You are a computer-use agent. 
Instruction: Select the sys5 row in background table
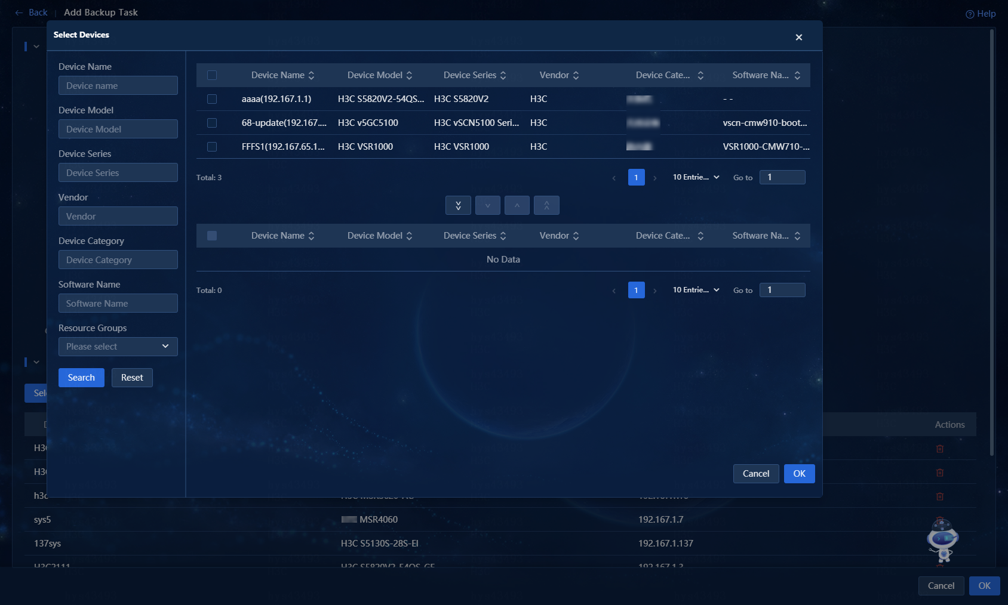click(x=500, y=520)
